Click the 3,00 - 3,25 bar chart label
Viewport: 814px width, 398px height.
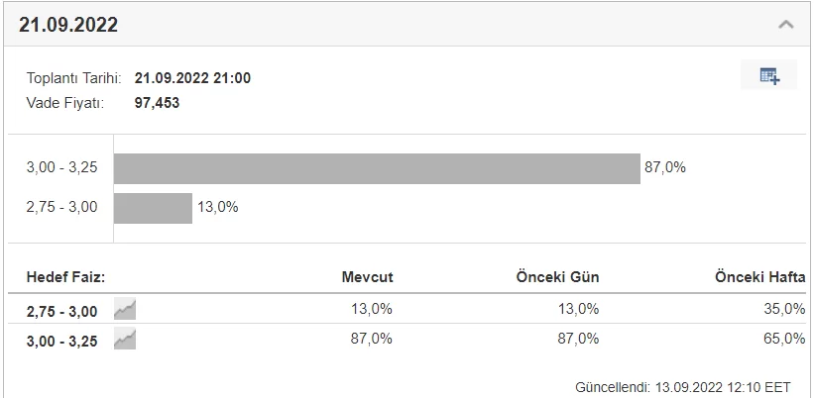[61, 168]
